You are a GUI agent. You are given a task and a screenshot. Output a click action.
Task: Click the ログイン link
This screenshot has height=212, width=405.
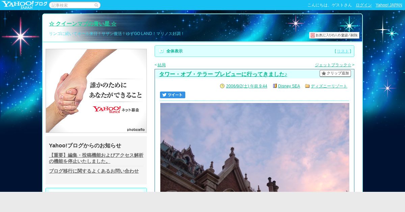[x=364, y=5]
